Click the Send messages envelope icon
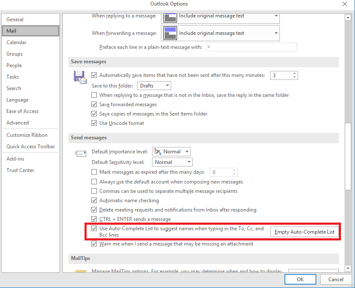Image resolution: width=355 pixels, height=288 pixels. [x=80, y=154]
